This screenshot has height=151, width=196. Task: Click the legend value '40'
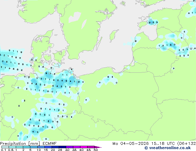tap(81, 150)
